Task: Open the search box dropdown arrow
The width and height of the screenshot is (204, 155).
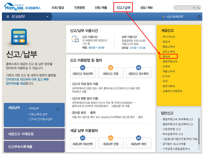Action: (194, 8)
